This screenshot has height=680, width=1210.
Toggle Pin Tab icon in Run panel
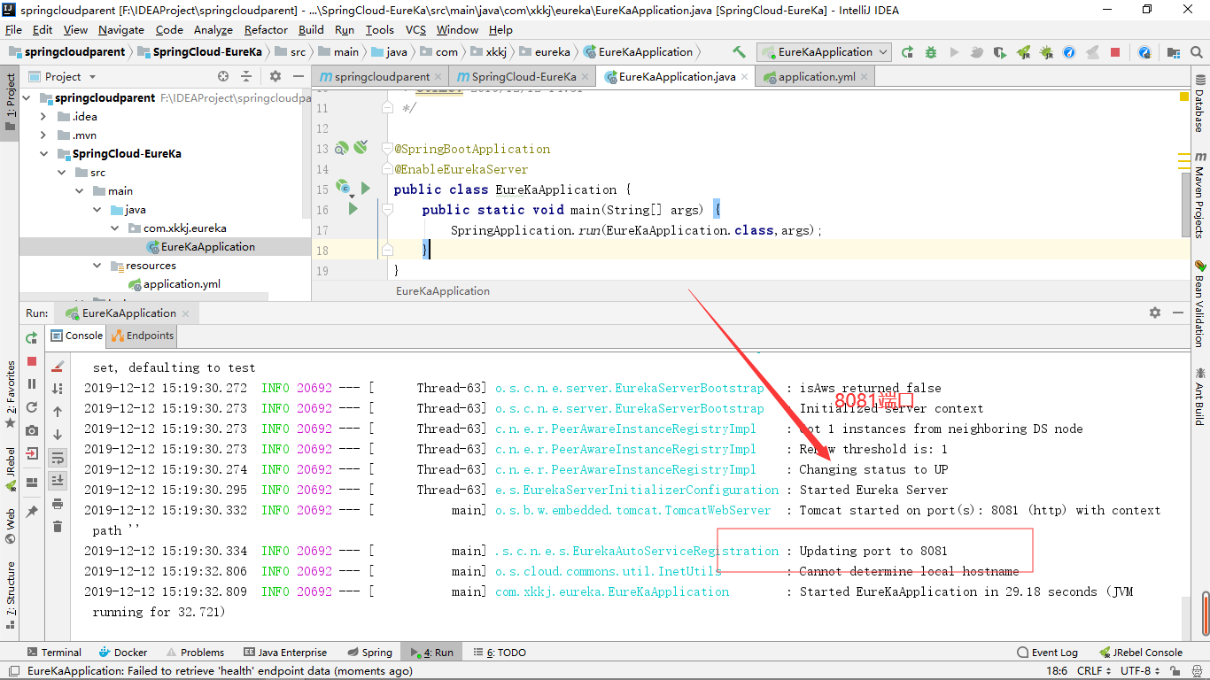pos(32,512)
